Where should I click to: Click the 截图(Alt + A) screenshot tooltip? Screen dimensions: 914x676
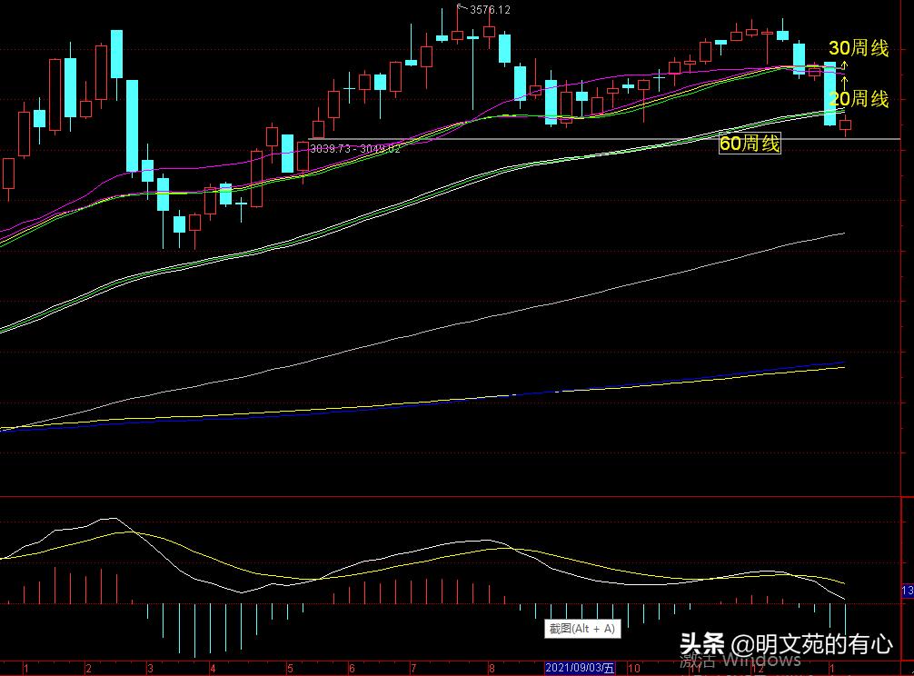[x=582, y=629]
